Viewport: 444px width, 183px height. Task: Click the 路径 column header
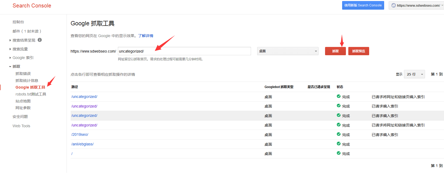tap(75, 87)
